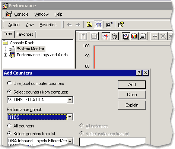Expand Performance Logs and Alerts node
Viewport: 175px width, 149px height.
pos(5,55)
